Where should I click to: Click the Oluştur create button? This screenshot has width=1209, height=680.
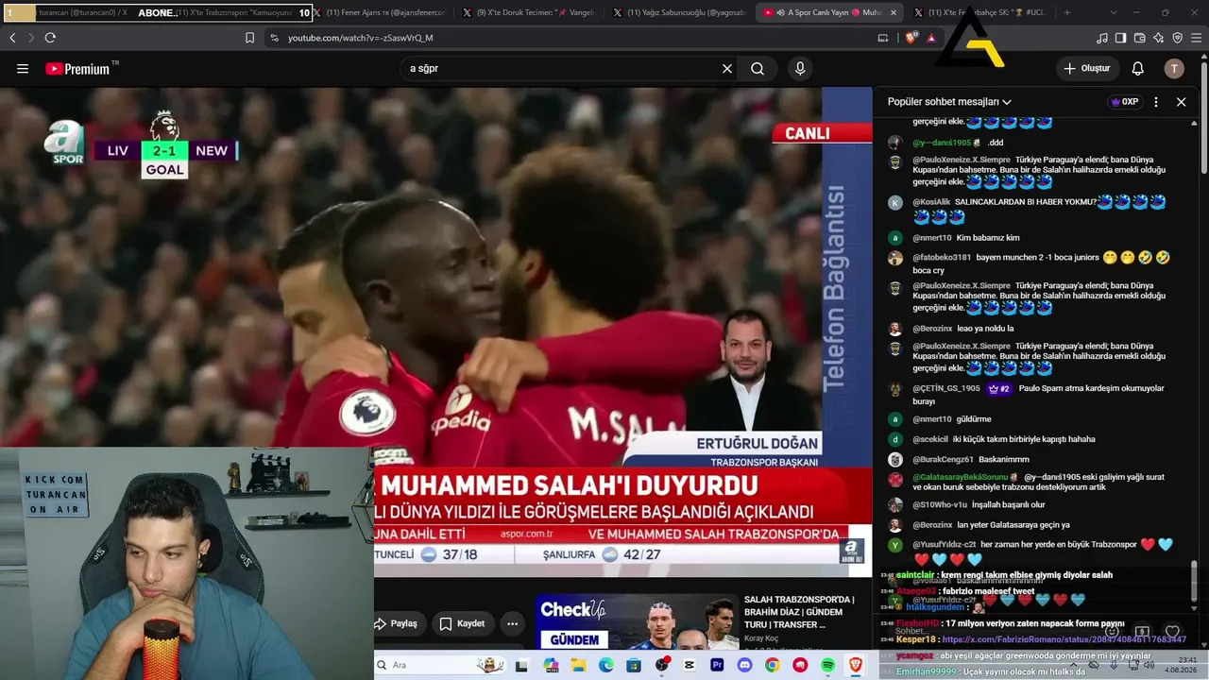tap(1087, 69)
